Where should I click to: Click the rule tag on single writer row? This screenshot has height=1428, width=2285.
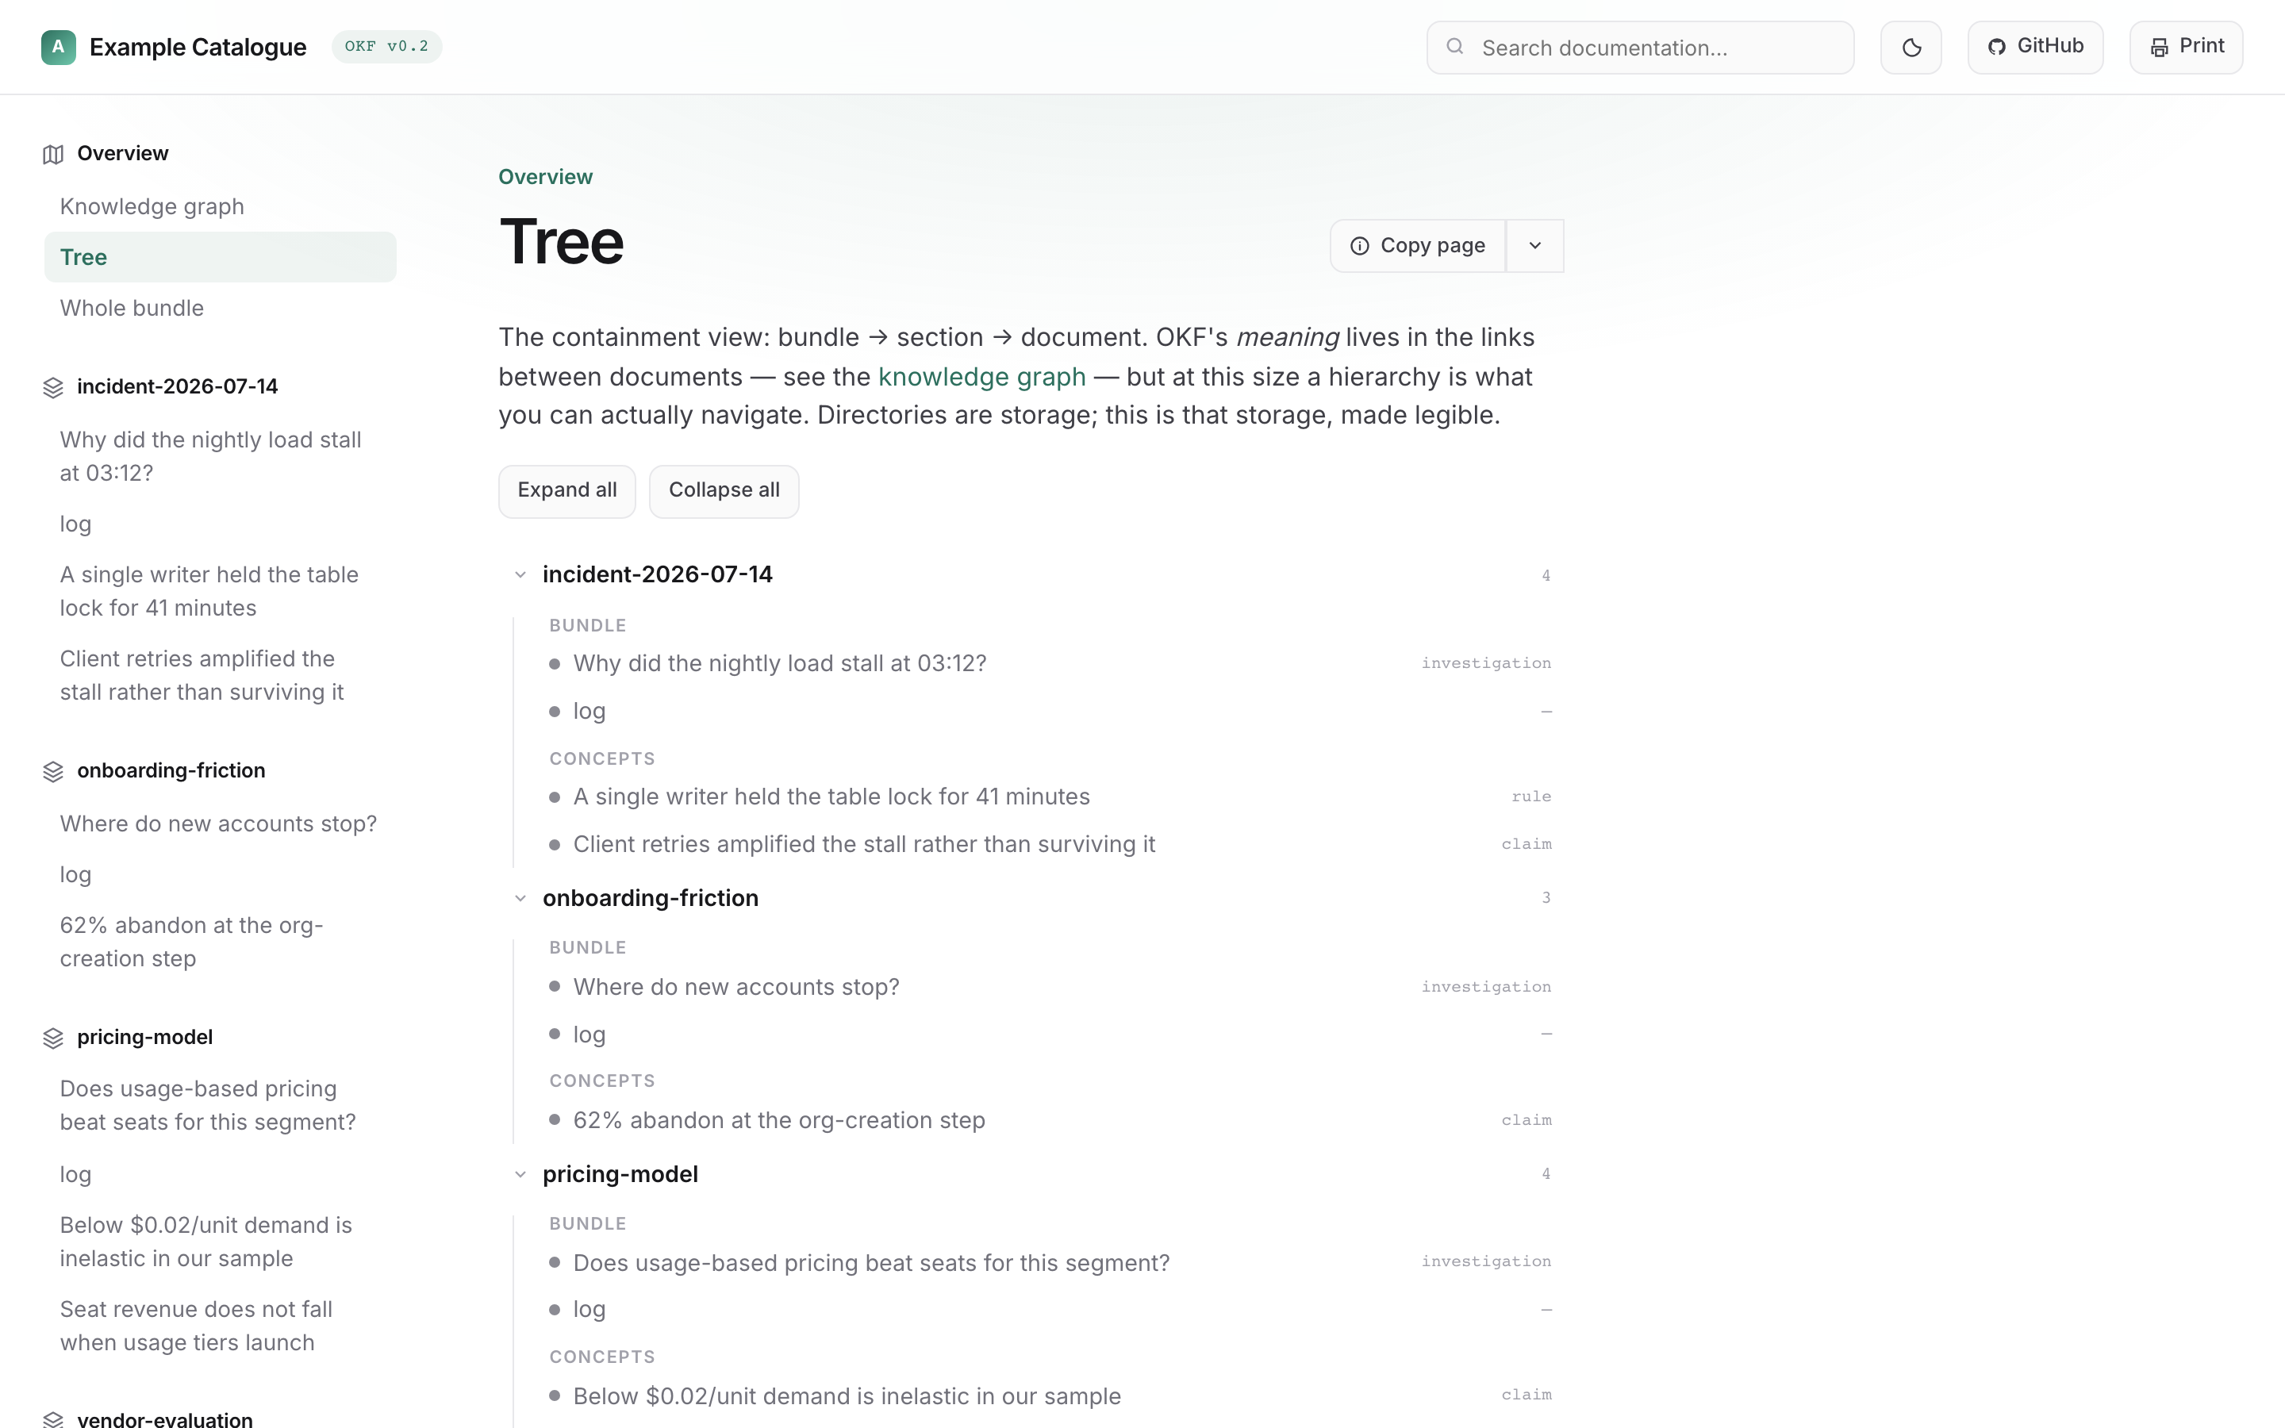(1530, 797)
